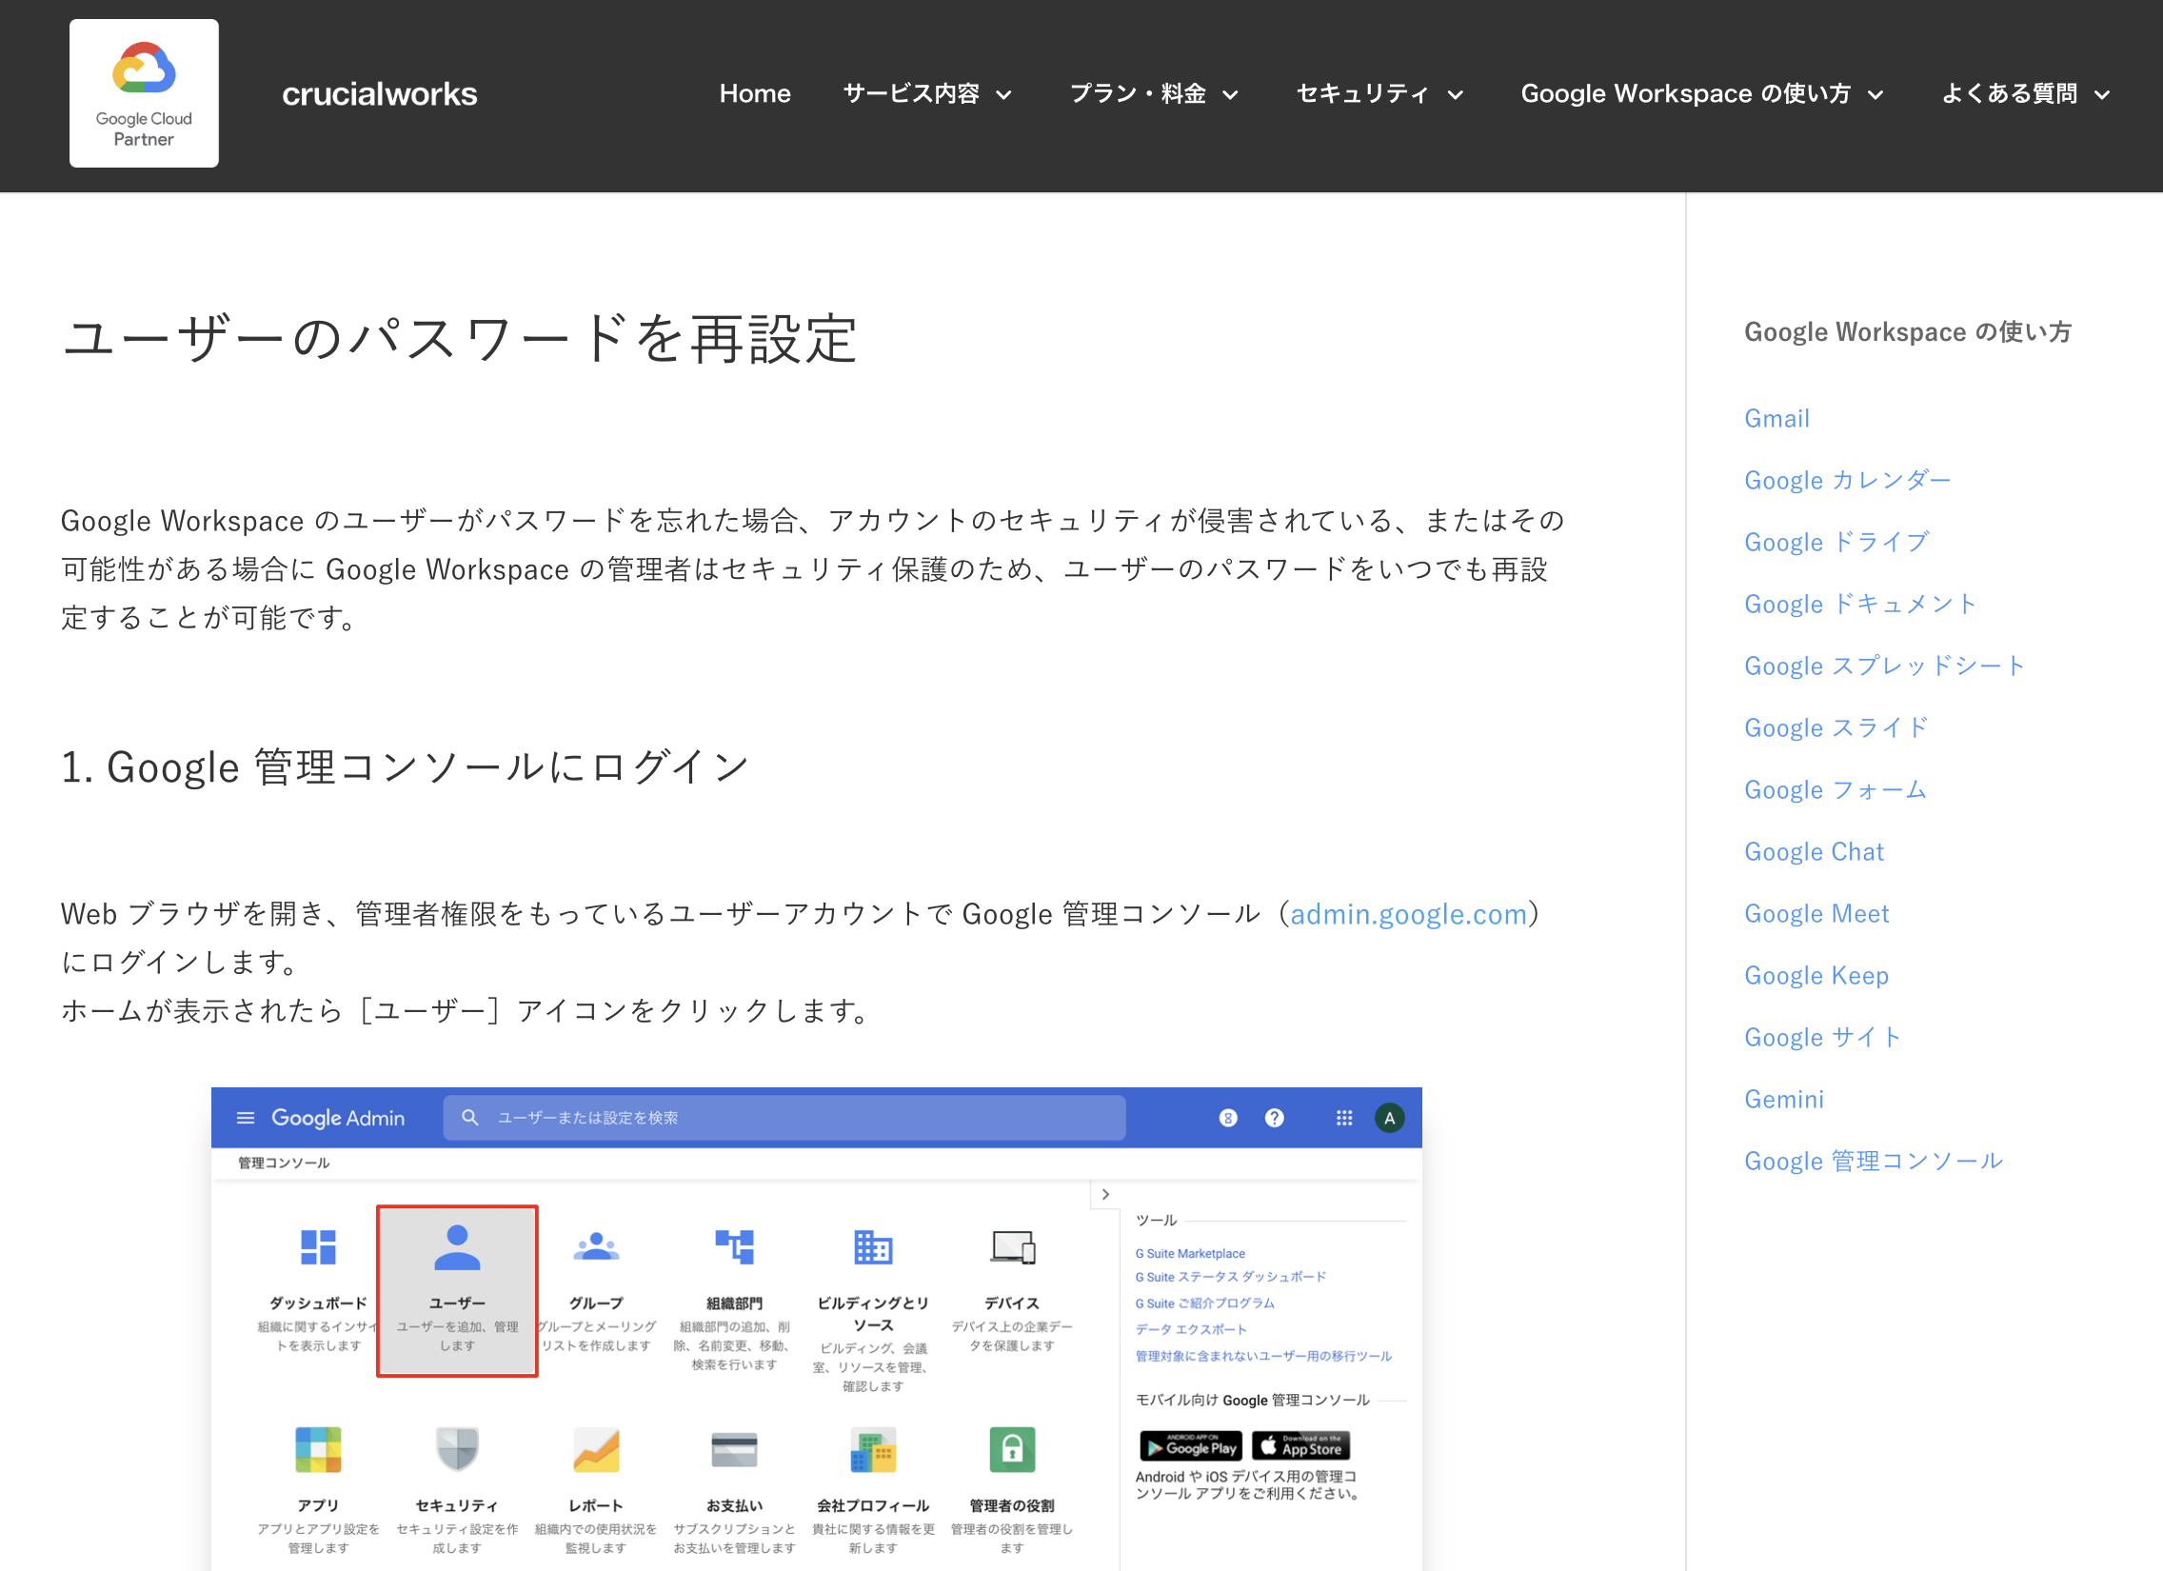Viewport: 2163px width, 1571px height.
Task: Open the Google 管理コンソール sidebar link
Action: coord(1873,1161)
